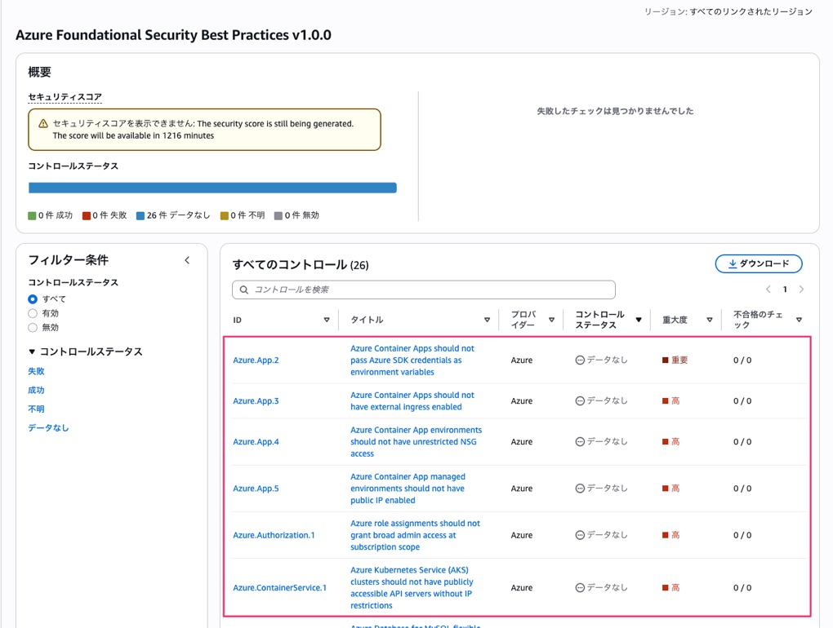Click the データなし status icon for Azure.App.5
The image size is (833, 628).
tap(580, 489)
